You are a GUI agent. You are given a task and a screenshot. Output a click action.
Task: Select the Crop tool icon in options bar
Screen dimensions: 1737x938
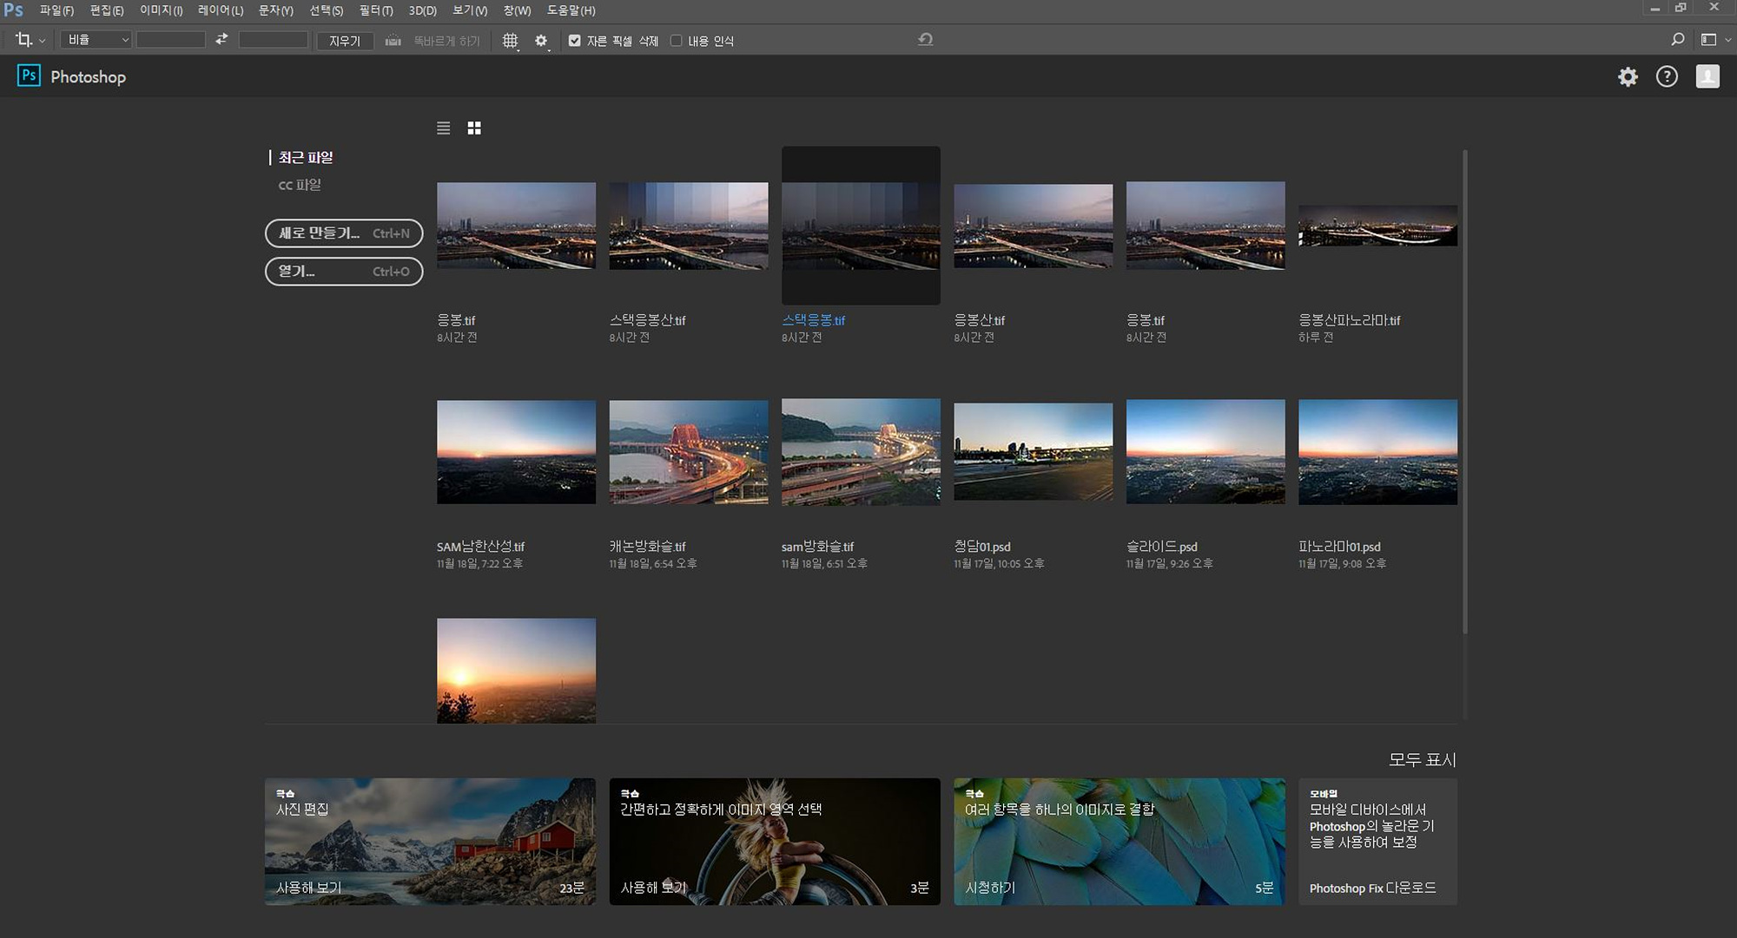pos(23,40)
